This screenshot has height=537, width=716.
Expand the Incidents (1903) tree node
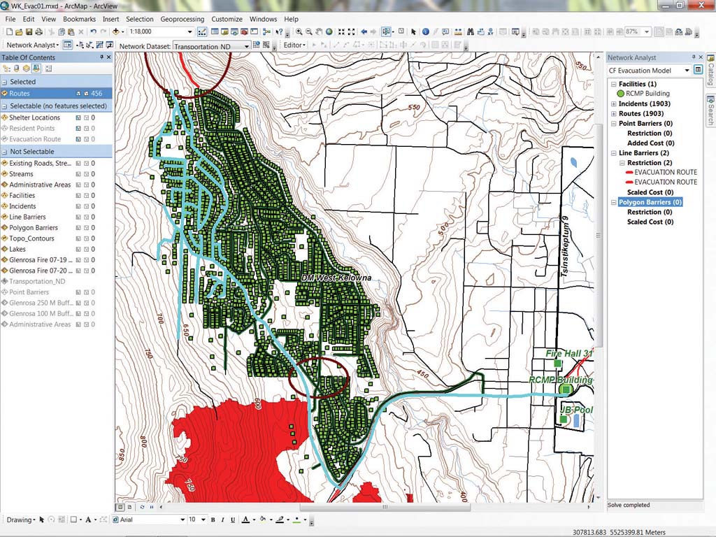point(614,103)
